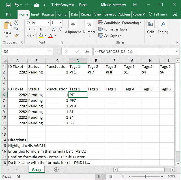Open the Insert ribbon tab
This screenshot has height=180, width=181.
coord(35,14)
